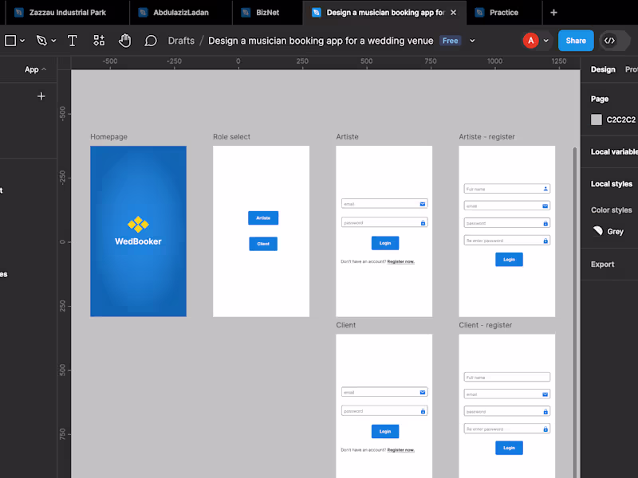Expand the Shape tools dropdown arrow
This screenshot has width=638, height=478.
click(23, 41)
